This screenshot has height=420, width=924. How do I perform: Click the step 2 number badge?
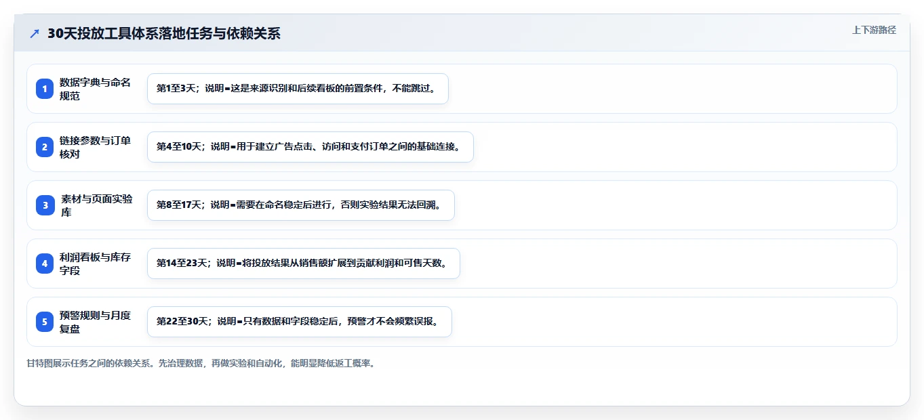[x=45, y=147]
